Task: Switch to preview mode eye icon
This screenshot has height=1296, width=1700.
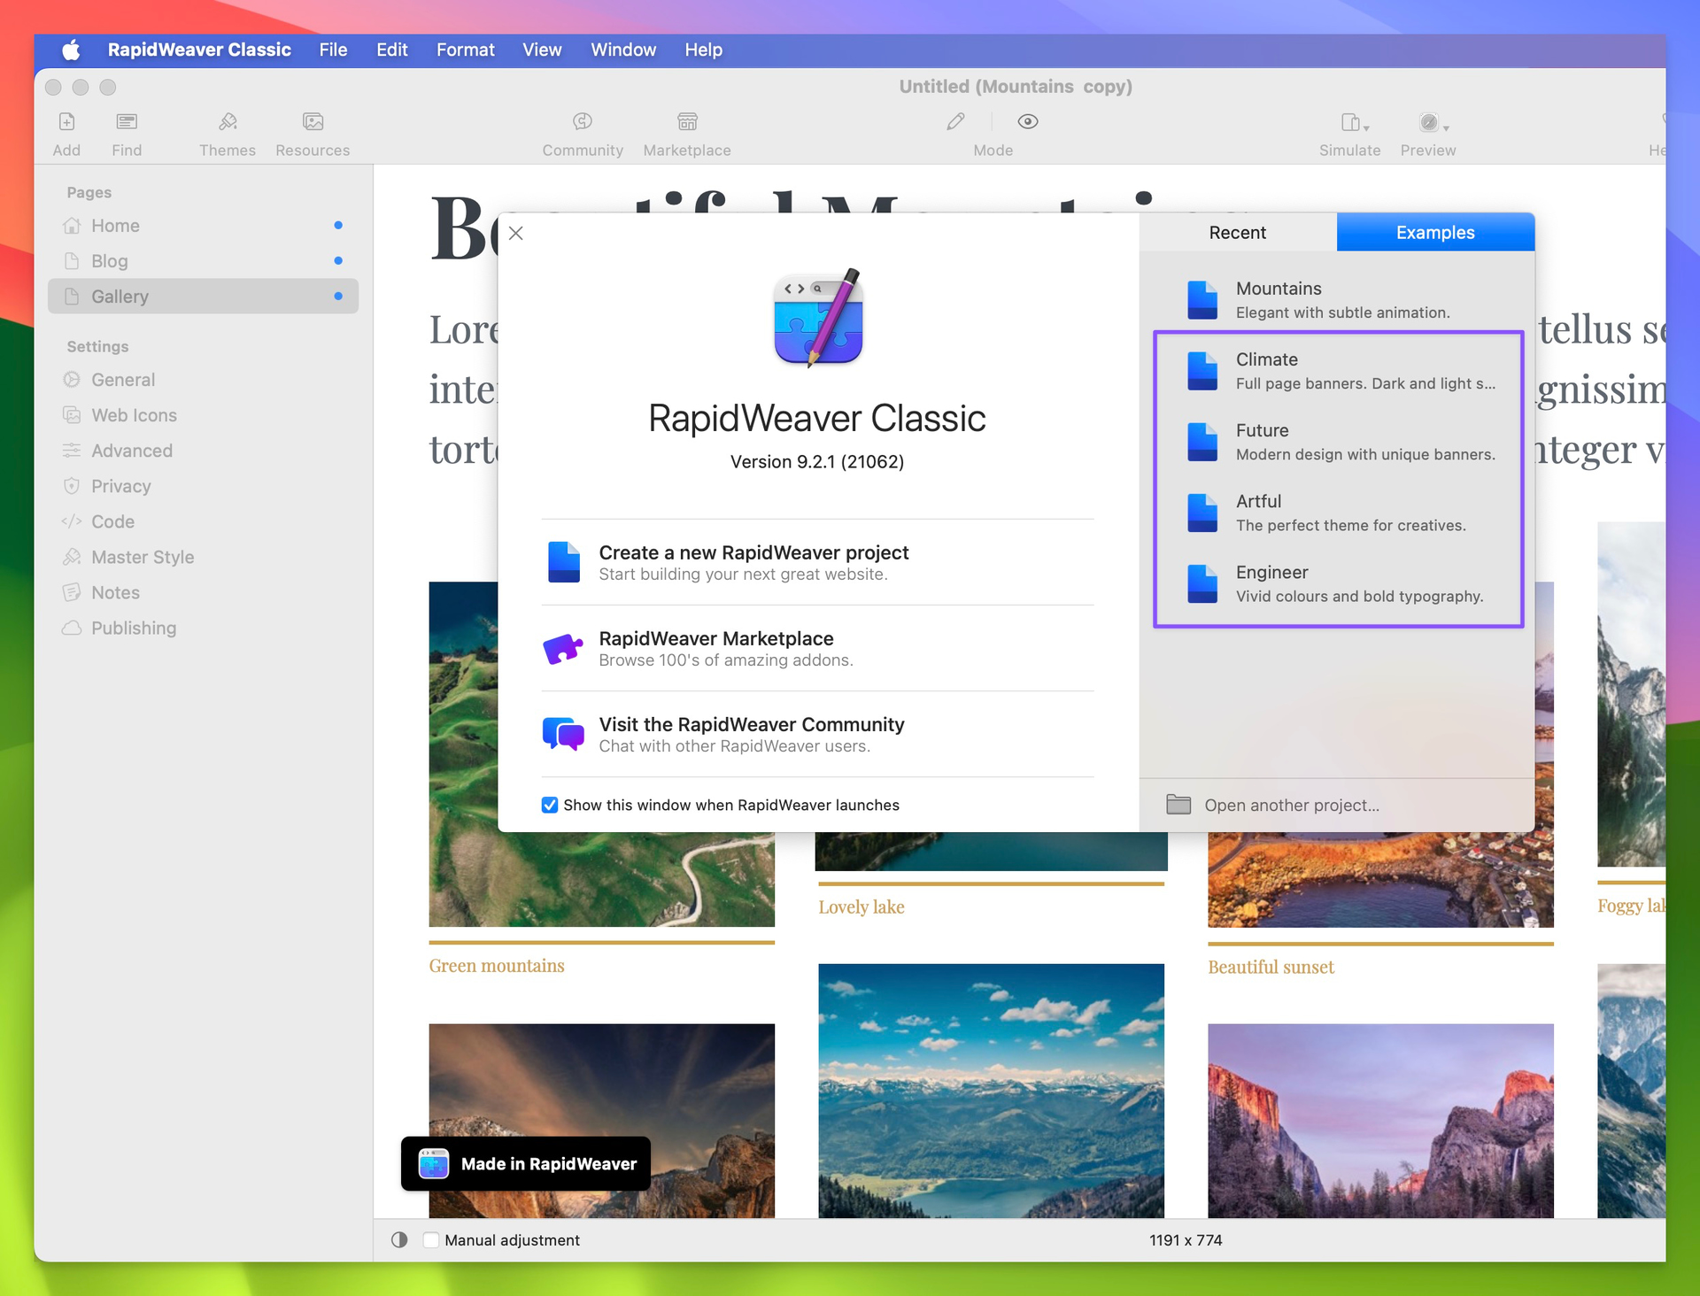Action: coord(1027,122)
